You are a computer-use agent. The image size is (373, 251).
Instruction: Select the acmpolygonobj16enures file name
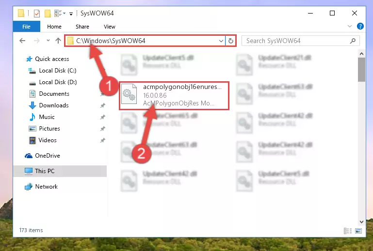coord(182,87)
